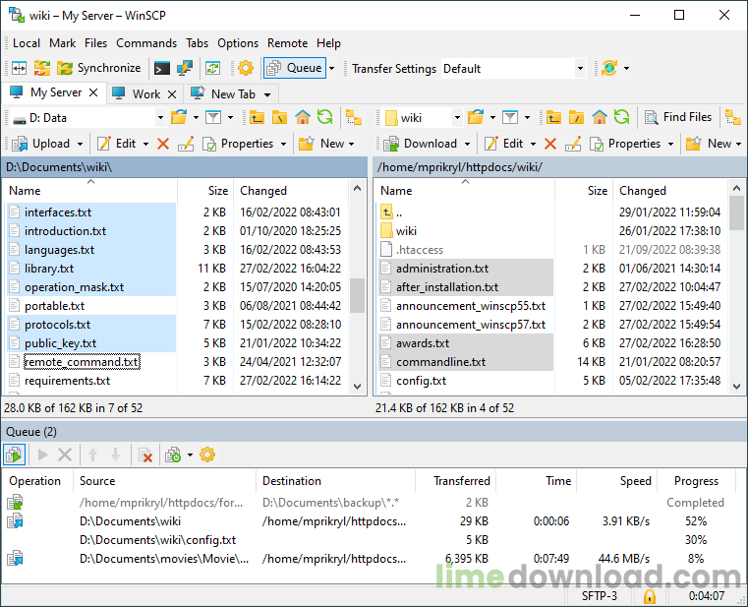
Task: Click the Download button in the remote panel
Action: [421, 144]
